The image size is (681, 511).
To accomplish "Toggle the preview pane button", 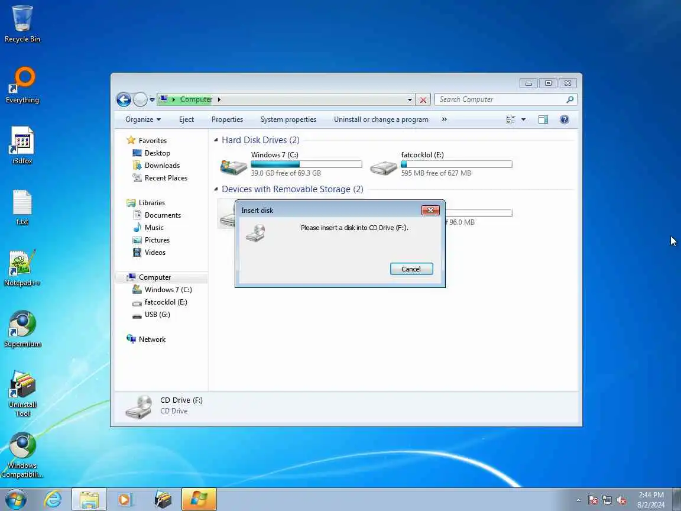I will click(543, 119).
